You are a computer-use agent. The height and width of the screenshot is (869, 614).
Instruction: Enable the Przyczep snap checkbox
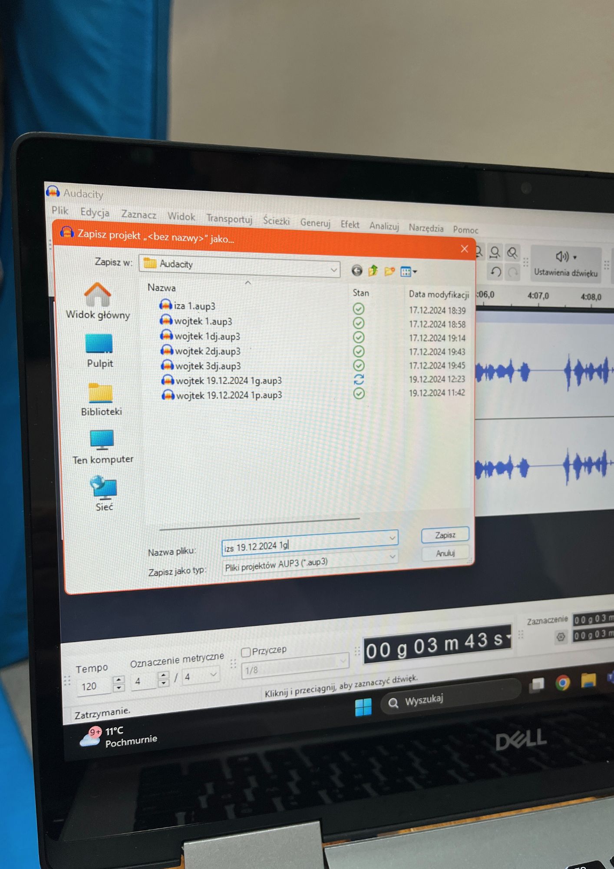(x=246, y=652)
